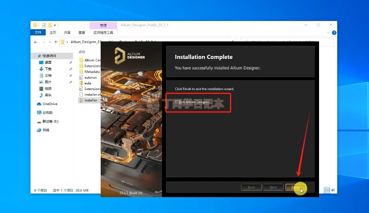
Task: Open quick access toolbar customize dropdown
Action: click(x=55, y=25)
